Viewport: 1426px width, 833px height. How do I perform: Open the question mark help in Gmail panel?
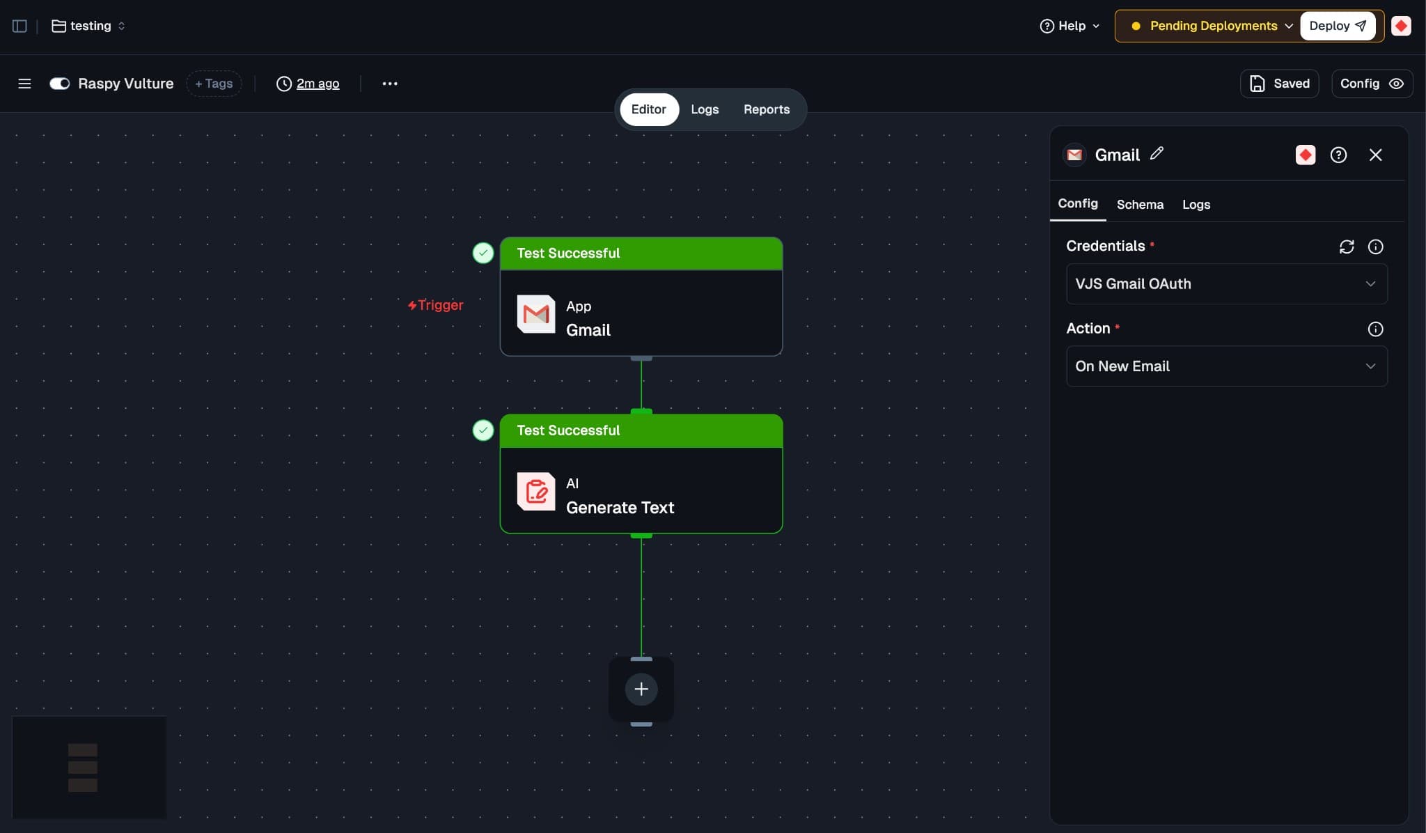coord(1338,155)
